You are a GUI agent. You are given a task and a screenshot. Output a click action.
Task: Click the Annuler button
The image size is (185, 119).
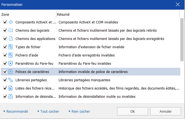coord(165,111)
